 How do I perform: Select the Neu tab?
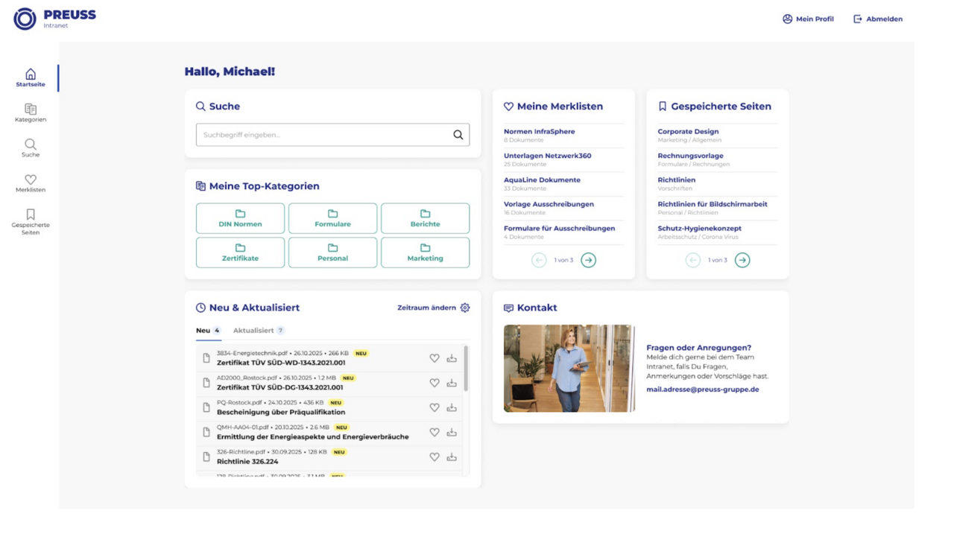(x=203, y=331)
